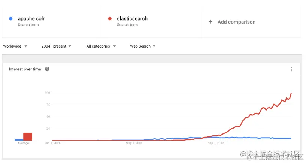Click the red dot next to elasticsearch
This screenshot has height=163, width=306.
tap(110, 18)
